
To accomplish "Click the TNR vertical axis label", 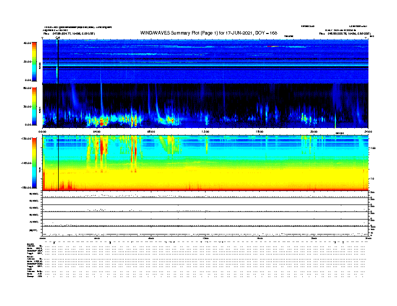I will pos(40,171).
